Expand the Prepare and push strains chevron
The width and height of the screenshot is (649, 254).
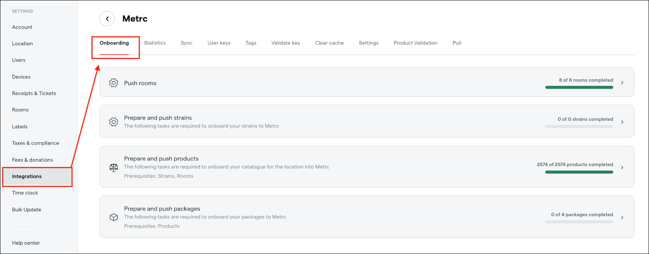(x=622, y=122)
